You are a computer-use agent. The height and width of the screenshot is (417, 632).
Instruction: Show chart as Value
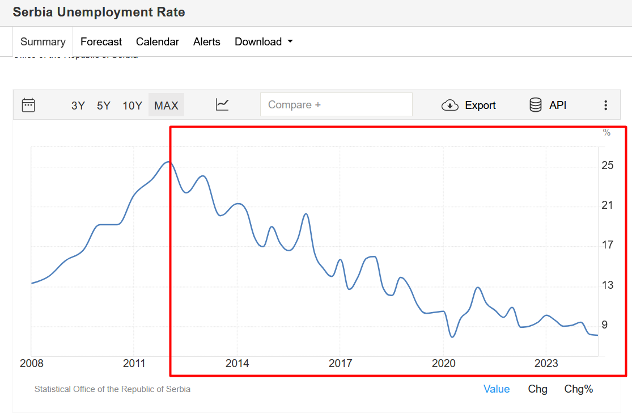click(497, 389)
